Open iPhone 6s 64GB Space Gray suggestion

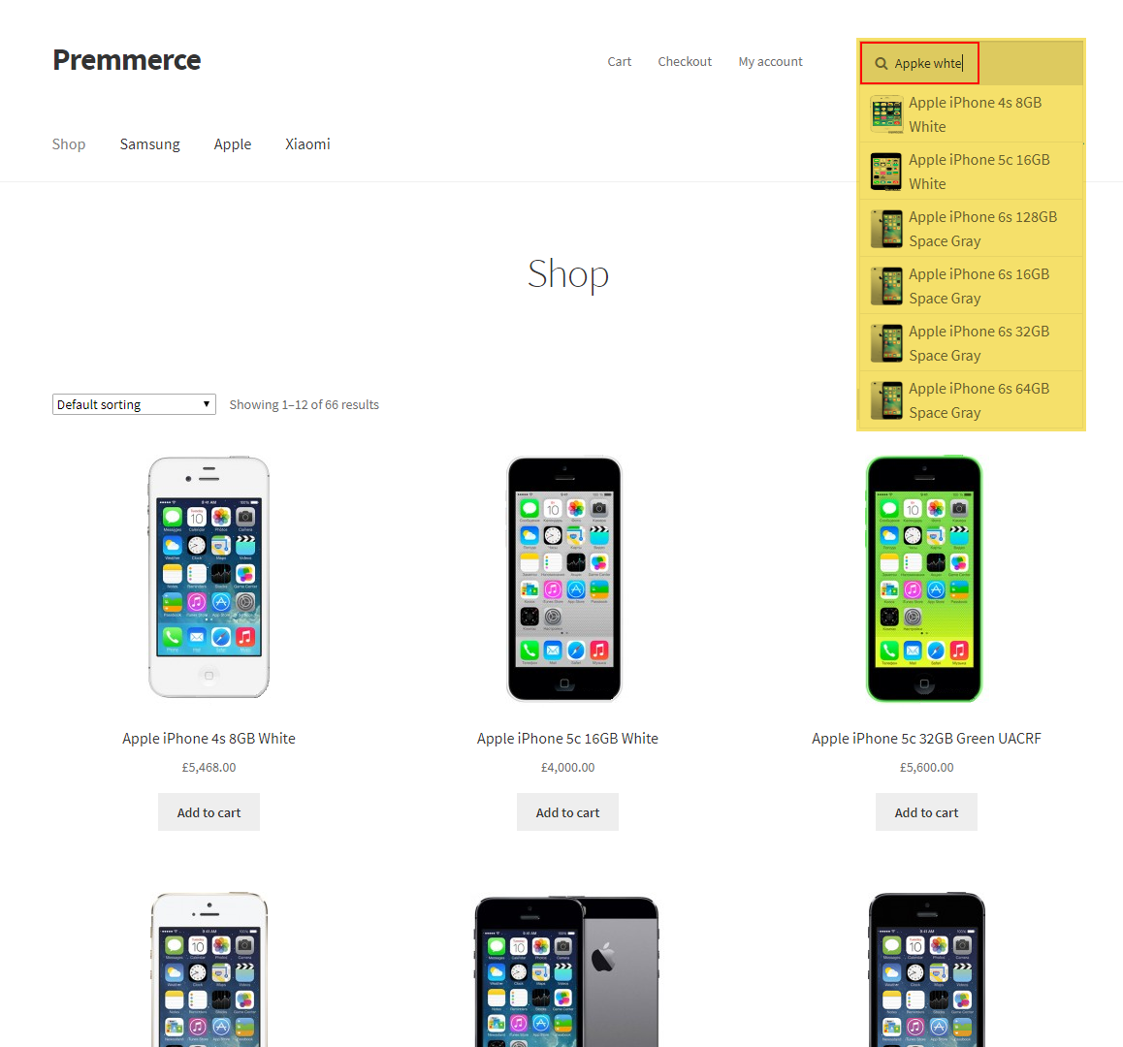coord(971,400)
